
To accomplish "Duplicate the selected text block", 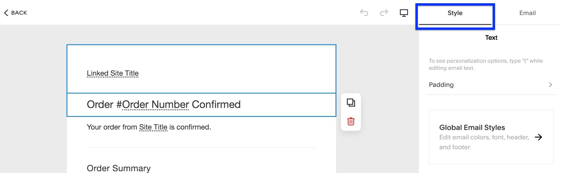I will pos(351,103).
